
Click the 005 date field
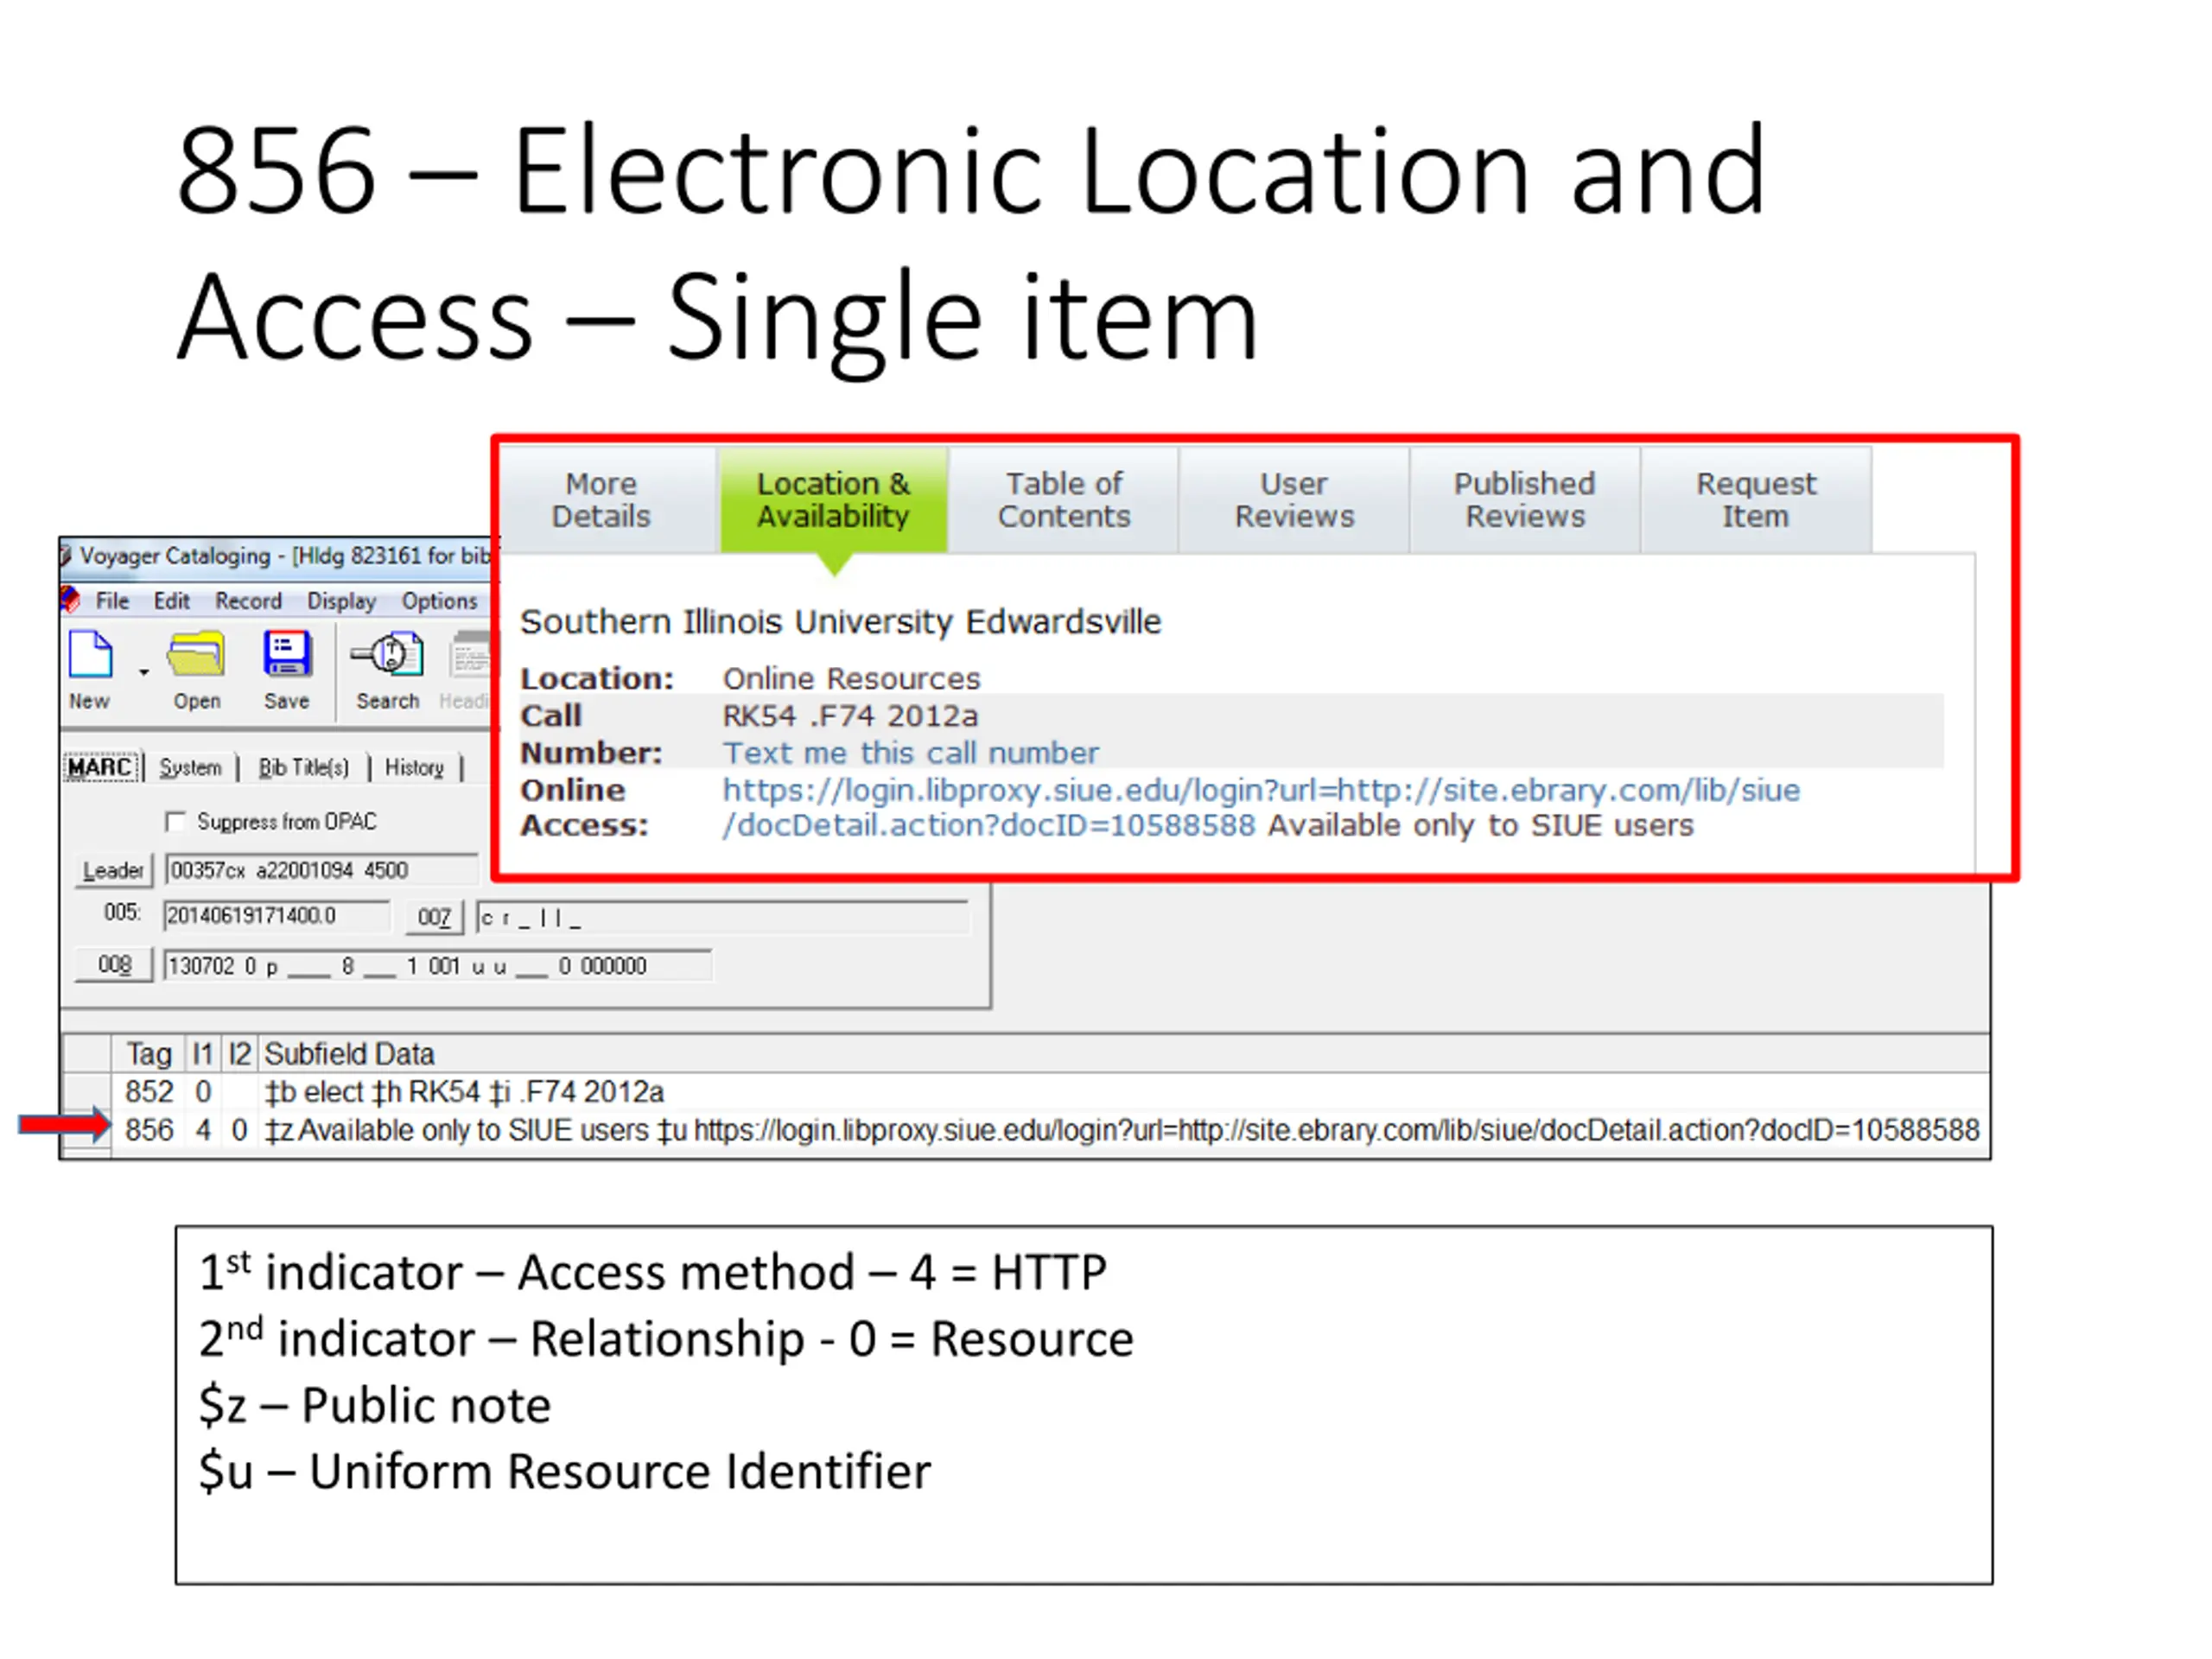pyautogui.click(x=276, y=916)
